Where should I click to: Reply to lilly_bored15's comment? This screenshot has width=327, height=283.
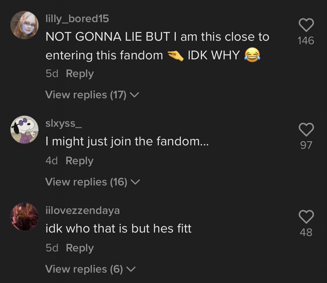pyautogui.click(x=80, y=74)
